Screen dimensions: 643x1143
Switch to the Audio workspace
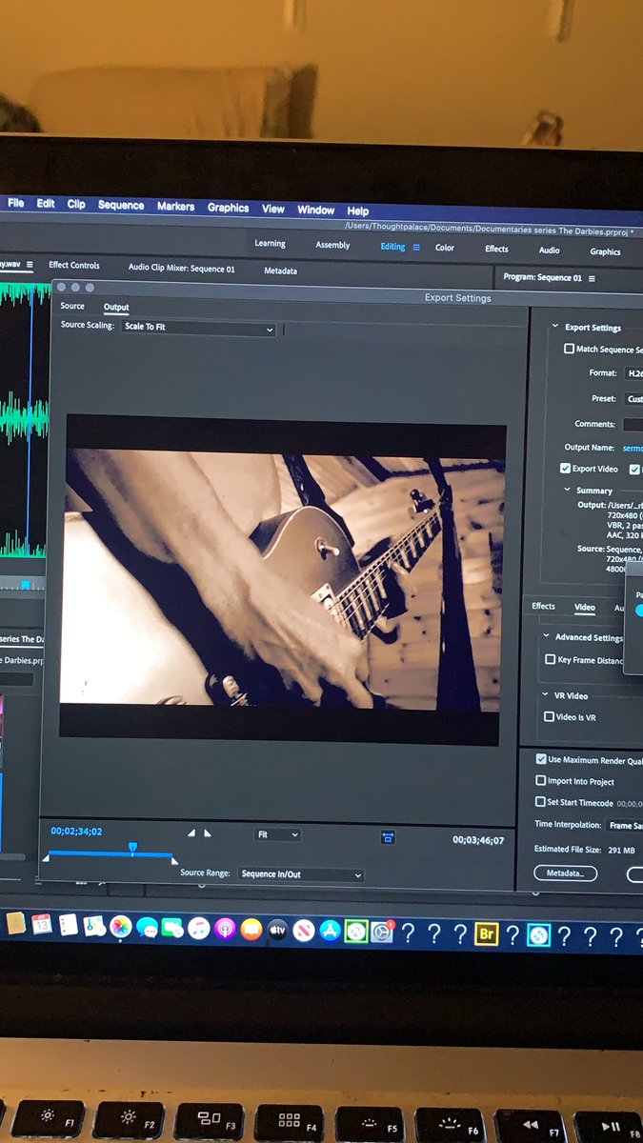point(550,251)
